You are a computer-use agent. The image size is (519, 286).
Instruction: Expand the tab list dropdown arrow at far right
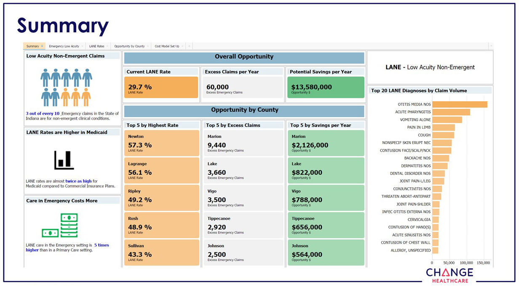(x=491, y=46)
